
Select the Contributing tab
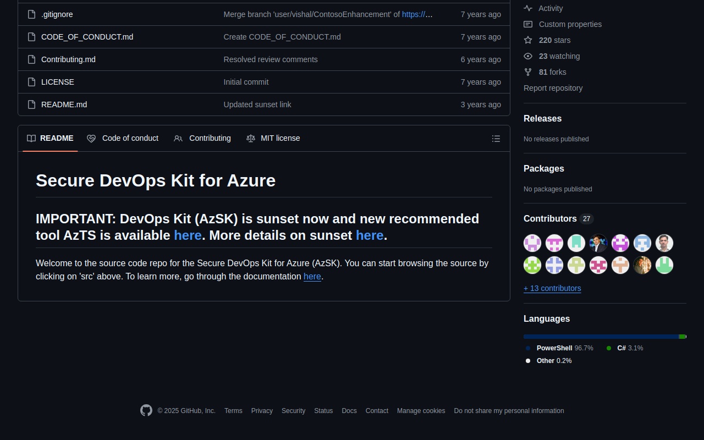[x=202, y=138]
